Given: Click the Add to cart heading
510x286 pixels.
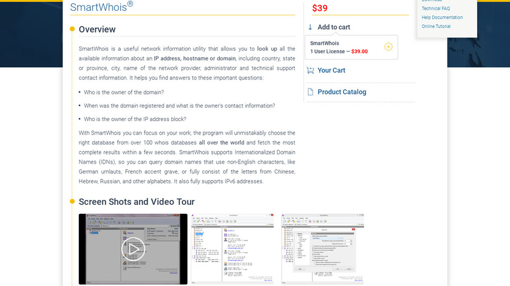Looking at the screenshot, I should pyautogui.click(x=334, y=27).
